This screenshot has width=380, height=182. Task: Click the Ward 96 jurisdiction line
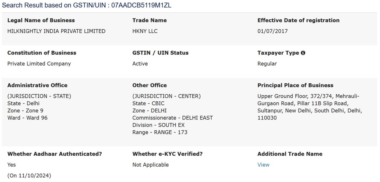pos(27,118)
